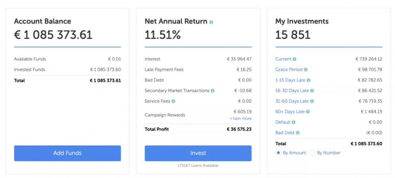Screen dimensions: 395x178
Task: Open the 60+ Days Late link
Action: pos(290,112)
